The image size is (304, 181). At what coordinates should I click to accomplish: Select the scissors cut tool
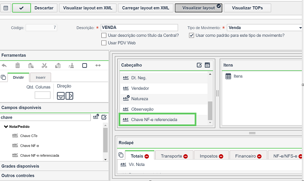(x=45, y=65)
